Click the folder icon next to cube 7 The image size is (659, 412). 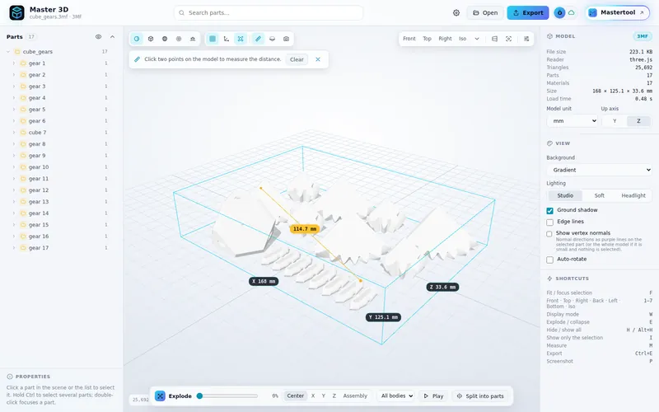click(24, 133)
